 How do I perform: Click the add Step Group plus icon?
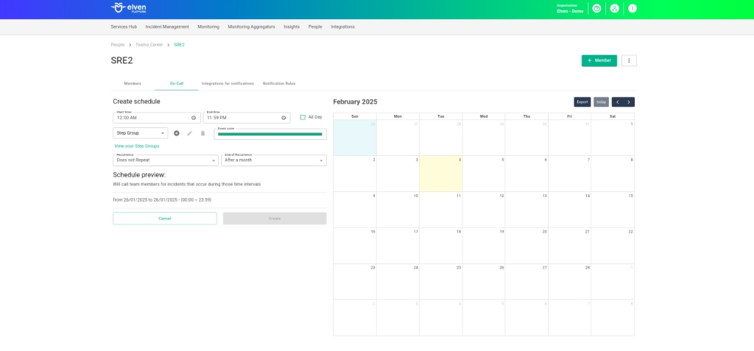pos(177,133)
